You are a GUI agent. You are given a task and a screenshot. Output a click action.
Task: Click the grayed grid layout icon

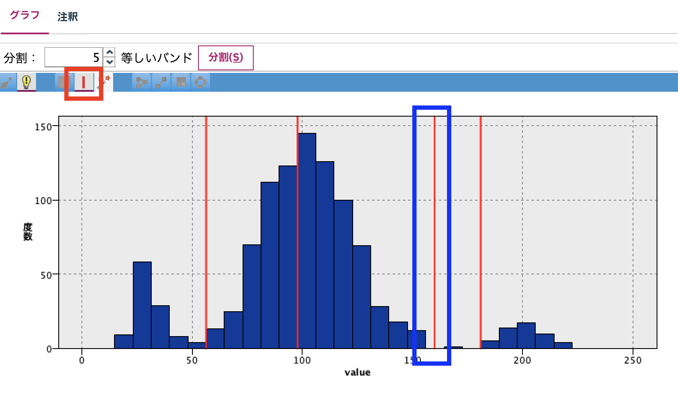point(181,82)
